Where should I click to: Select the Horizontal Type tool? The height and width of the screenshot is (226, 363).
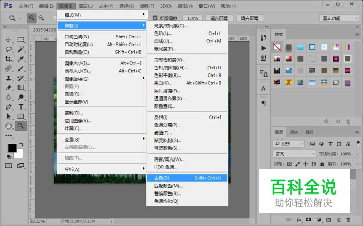[21, 107]
